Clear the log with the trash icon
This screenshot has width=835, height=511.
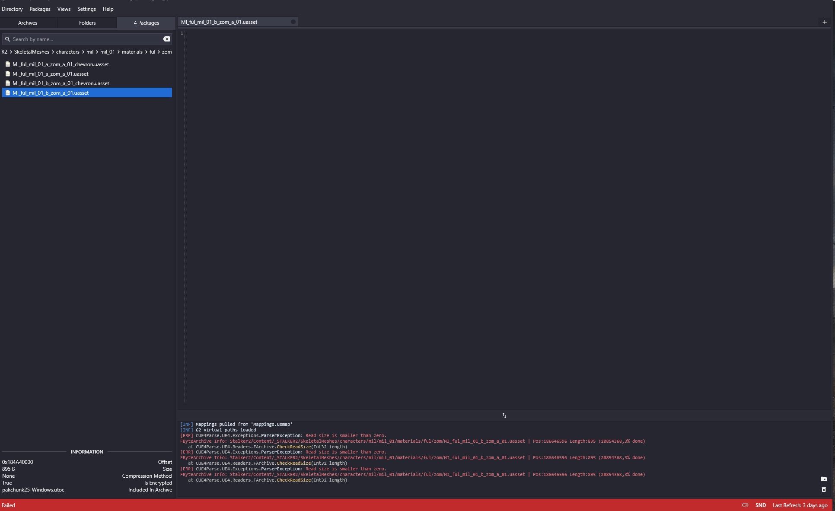(823, 489)
